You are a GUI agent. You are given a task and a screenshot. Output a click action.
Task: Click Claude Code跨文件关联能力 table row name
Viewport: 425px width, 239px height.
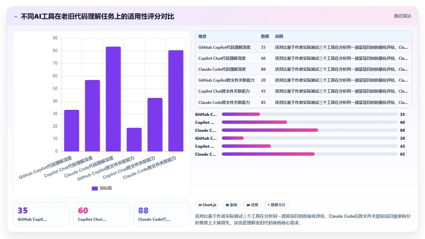pos(224,103)
